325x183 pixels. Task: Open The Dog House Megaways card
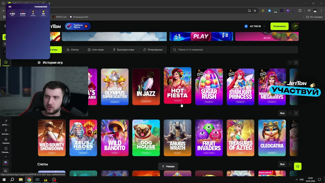click(x=146, y=138)
